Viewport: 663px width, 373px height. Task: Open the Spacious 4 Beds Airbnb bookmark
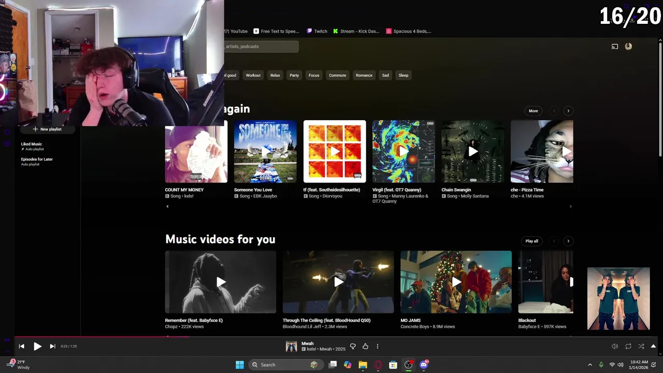[409, 31]
